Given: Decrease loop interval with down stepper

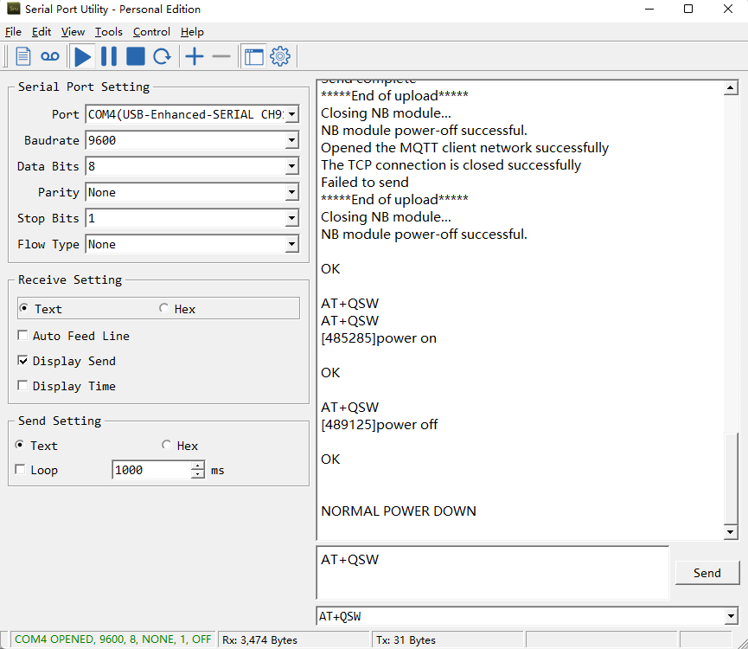Looking at the screenshot, I should click(197, 474).
